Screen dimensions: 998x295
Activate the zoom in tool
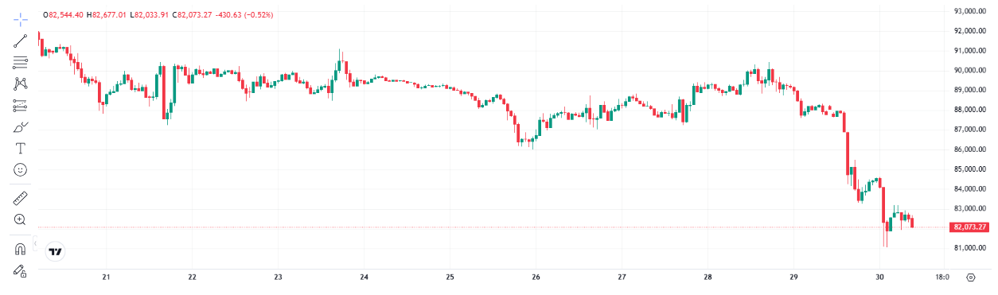pos(21,219)
